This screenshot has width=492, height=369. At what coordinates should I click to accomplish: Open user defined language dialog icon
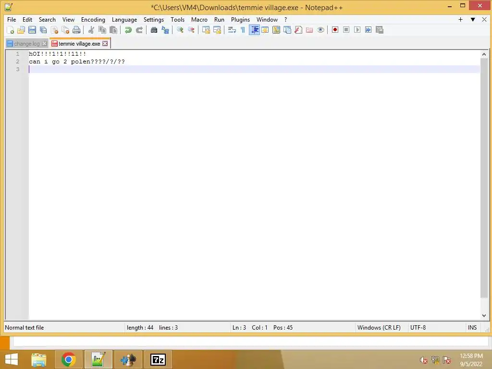click(265, 30)
